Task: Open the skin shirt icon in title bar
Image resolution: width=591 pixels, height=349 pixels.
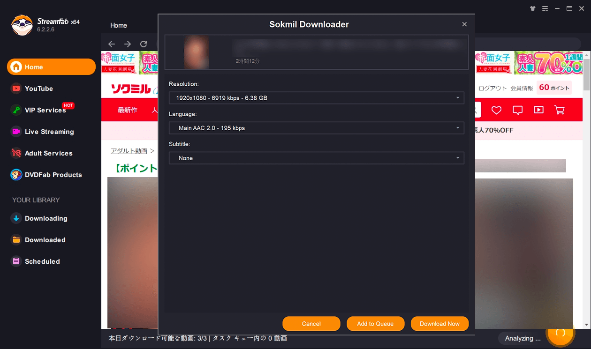Action: [x=532, y=8]
